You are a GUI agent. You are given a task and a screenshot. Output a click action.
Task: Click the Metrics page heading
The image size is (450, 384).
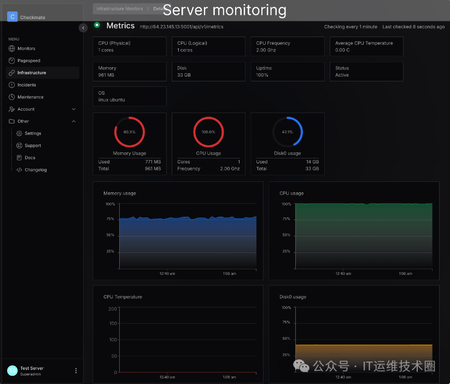(120, 26)
